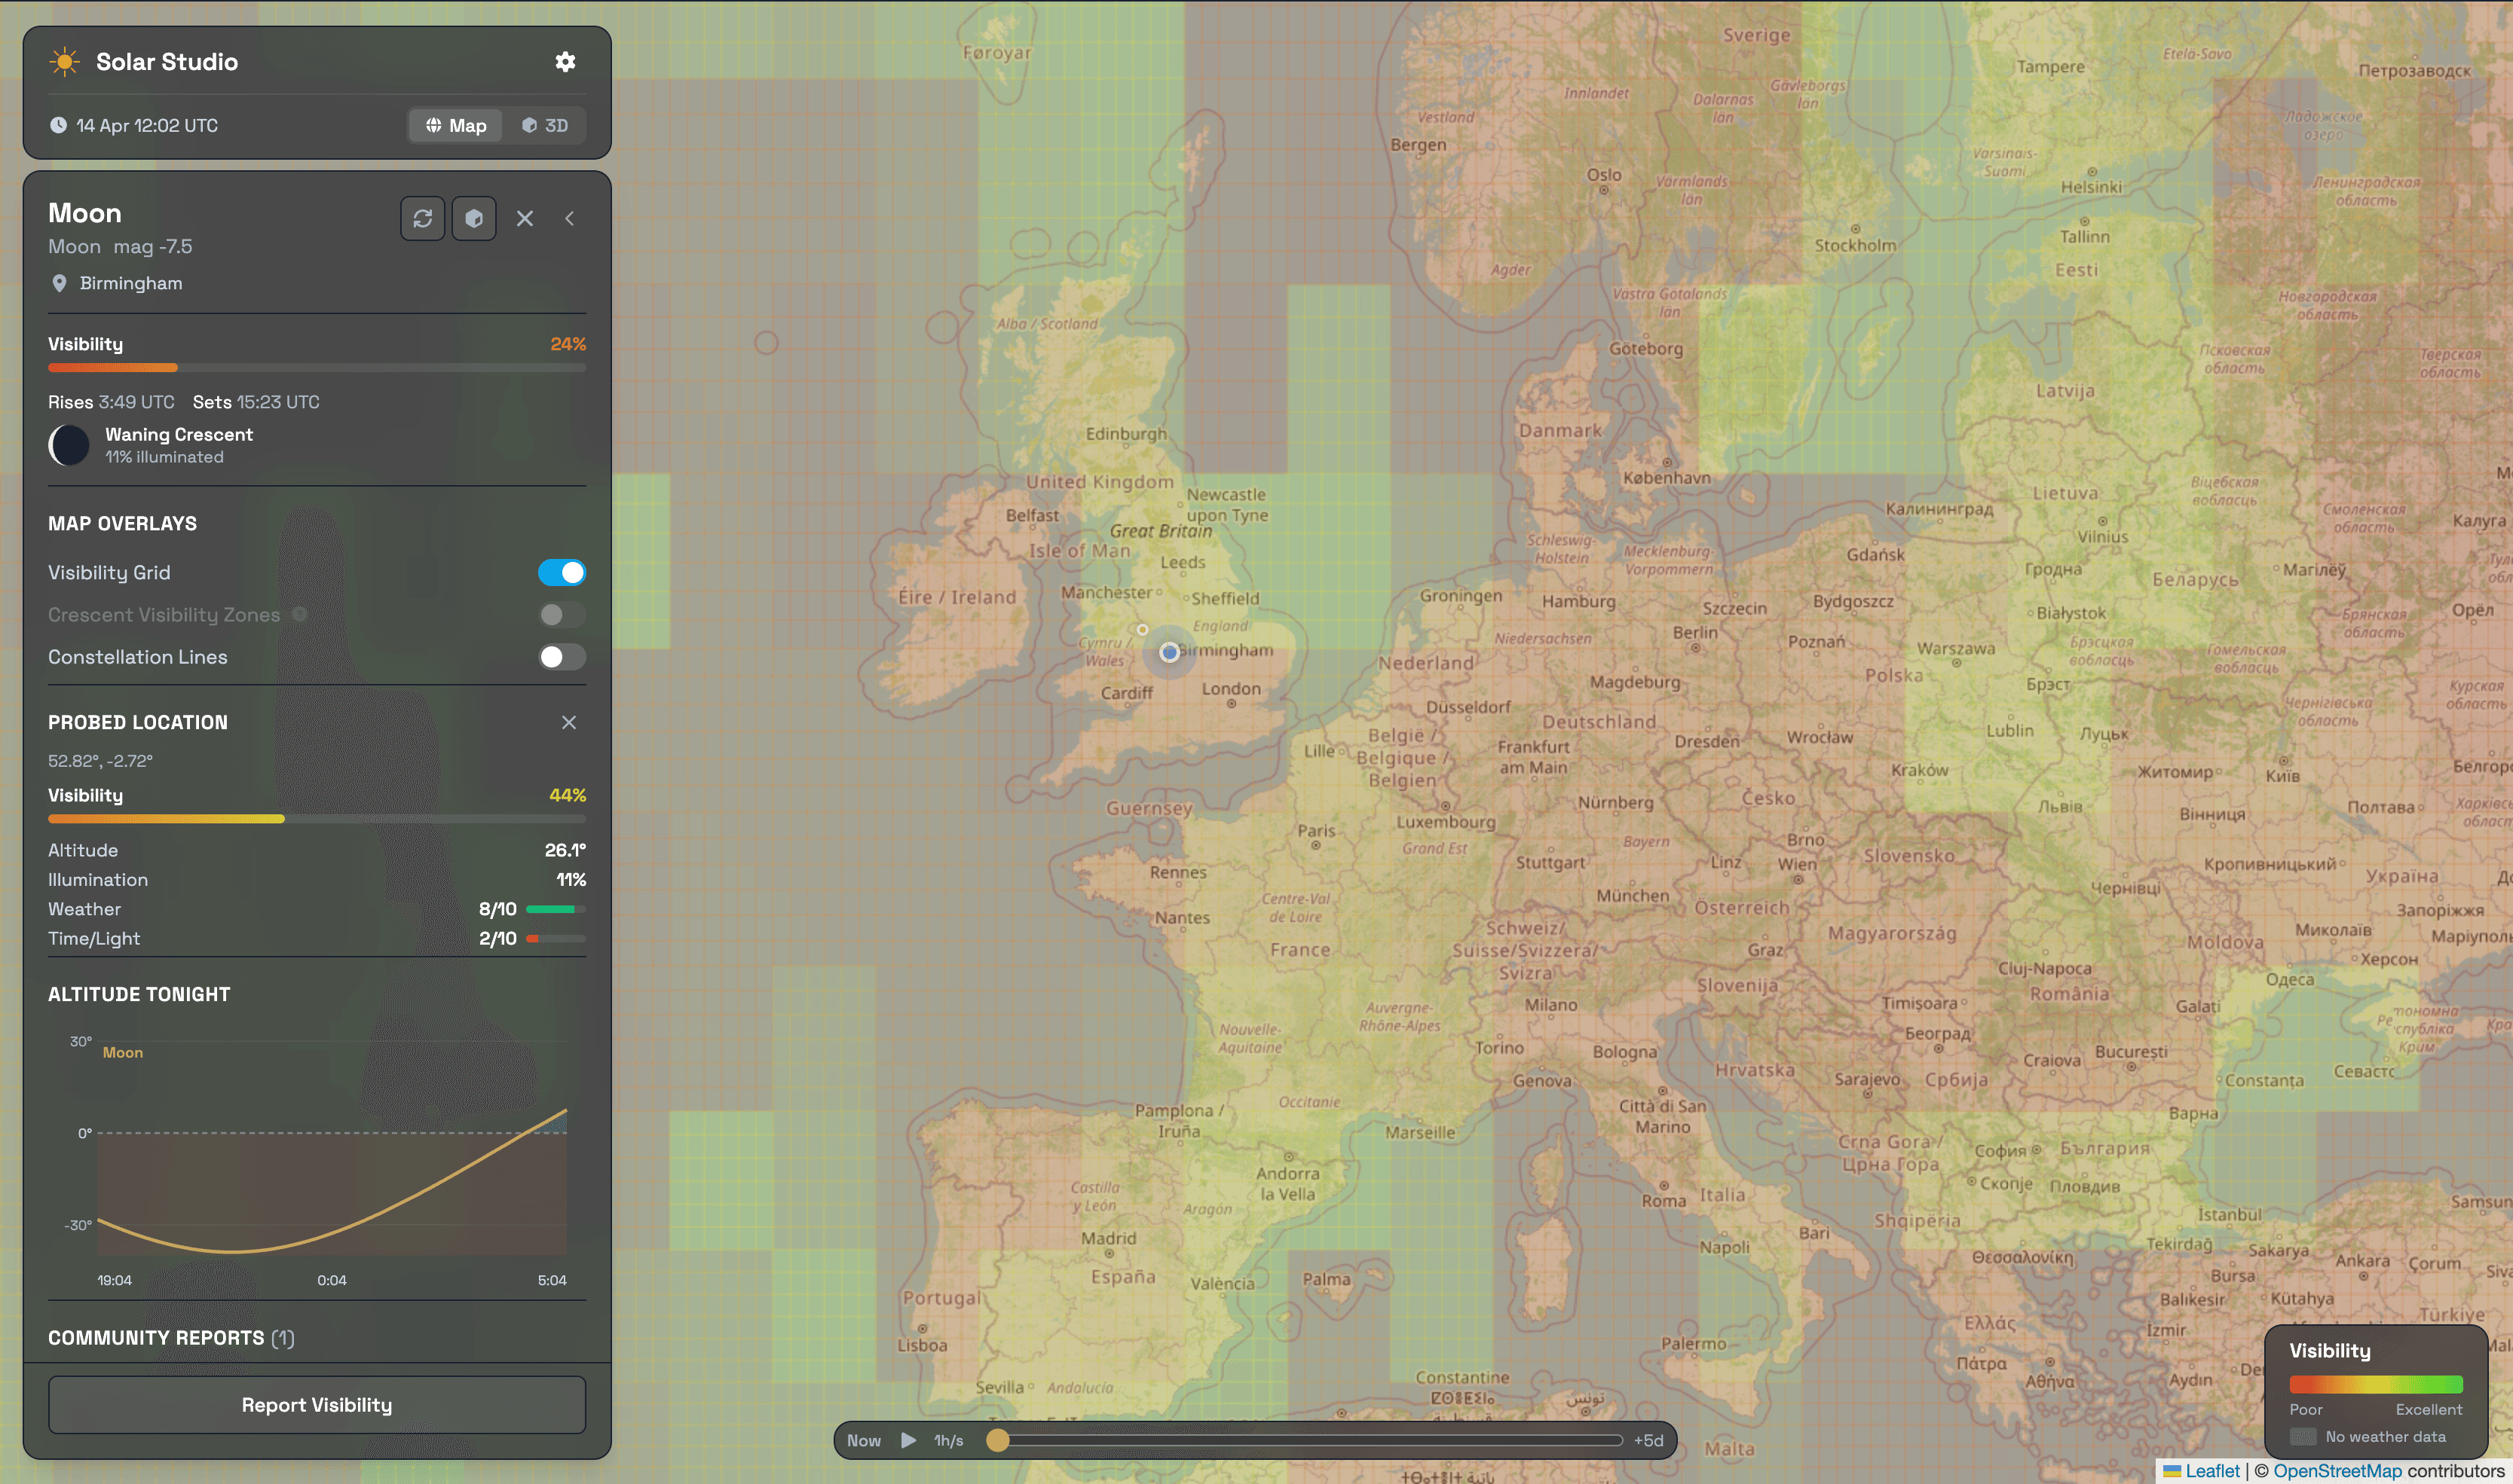The width and height of the screenshot is (2513, 1484).
Task: Switch to the 3D view tab
Action: [x=544, y=125]
